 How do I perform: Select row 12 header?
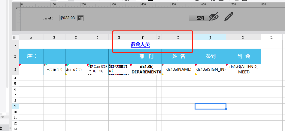coord(15,124)
